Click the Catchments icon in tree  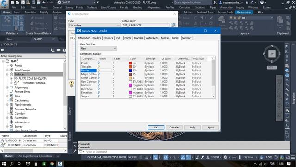click(x=11, y=100)
